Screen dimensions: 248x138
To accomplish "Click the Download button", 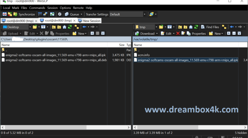I will coord(145,33).
